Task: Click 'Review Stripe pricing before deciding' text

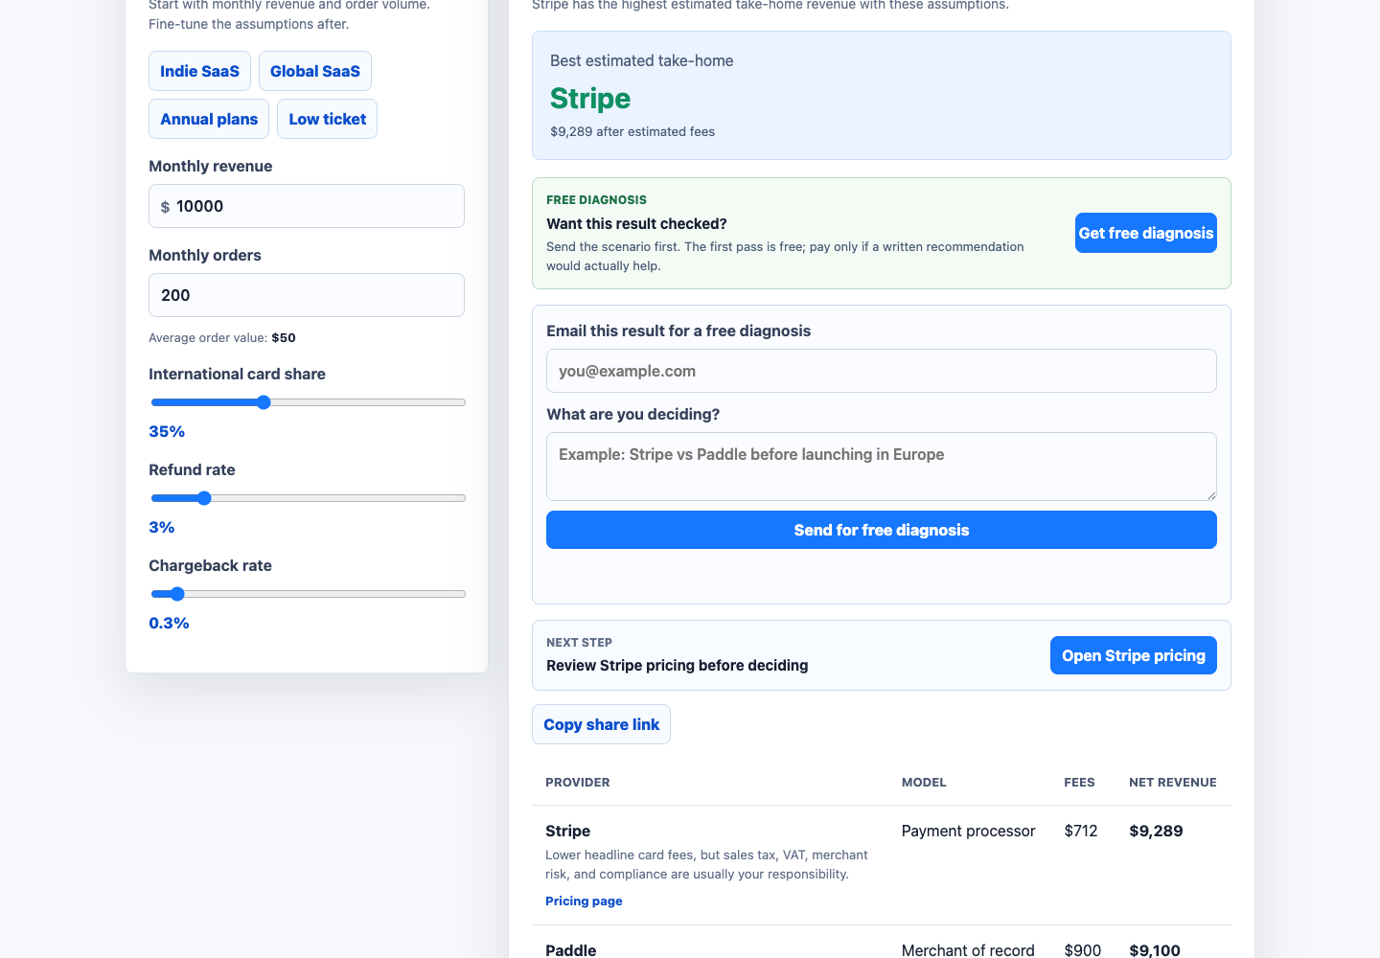Action: click(678, 665)
